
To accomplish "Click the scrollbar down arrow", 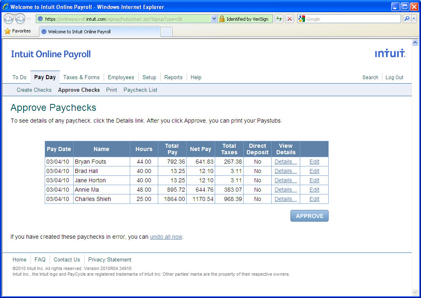I will pyautogui.click(x=415, y=292).
